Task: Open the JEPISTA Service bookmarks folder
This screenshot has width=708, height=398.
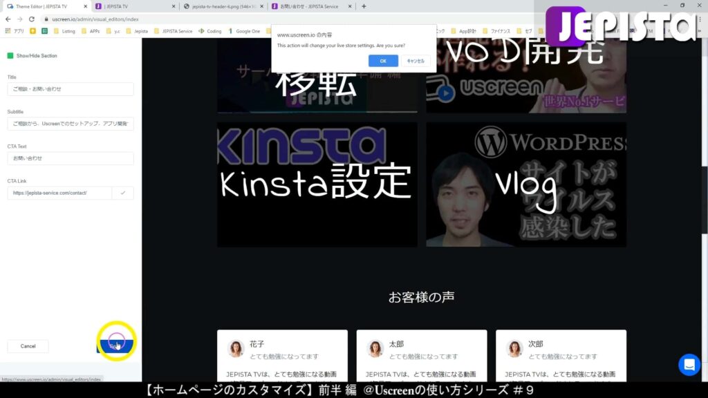Action: point(173,31)
